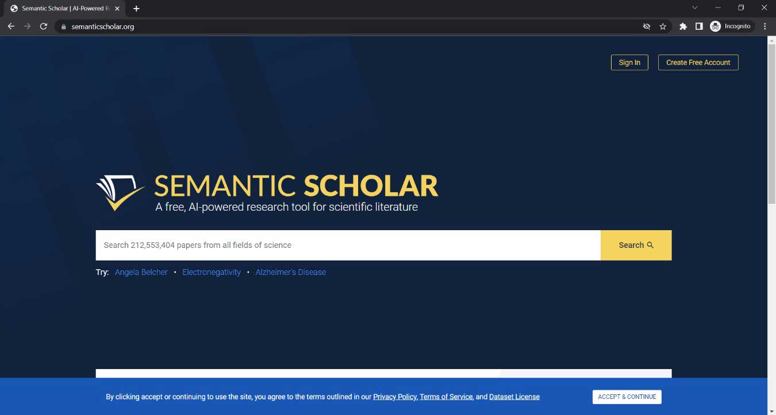
Task: Click Create Free Account
Action: (698, 63)
